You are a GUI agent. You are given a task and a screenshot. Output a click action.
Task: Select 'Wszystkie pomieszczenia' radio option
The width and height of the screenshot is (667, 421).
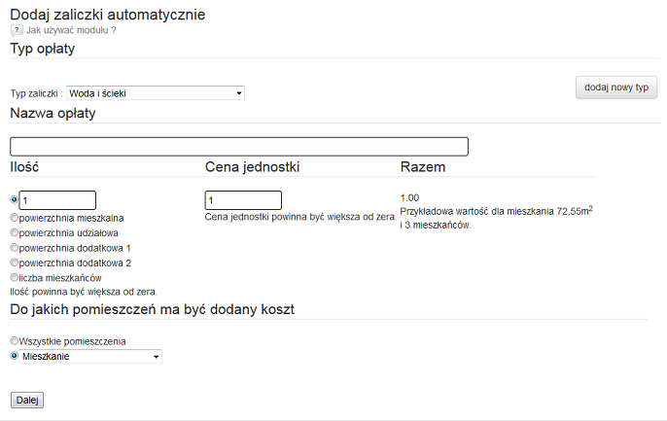point(14,341)
